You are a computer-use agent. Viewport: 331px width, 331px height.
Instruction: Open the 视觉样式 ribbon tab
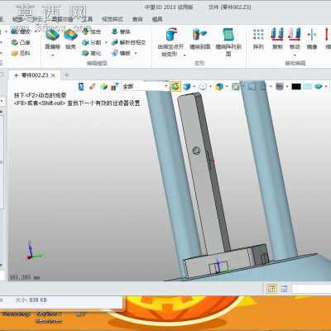coord(113,19)
